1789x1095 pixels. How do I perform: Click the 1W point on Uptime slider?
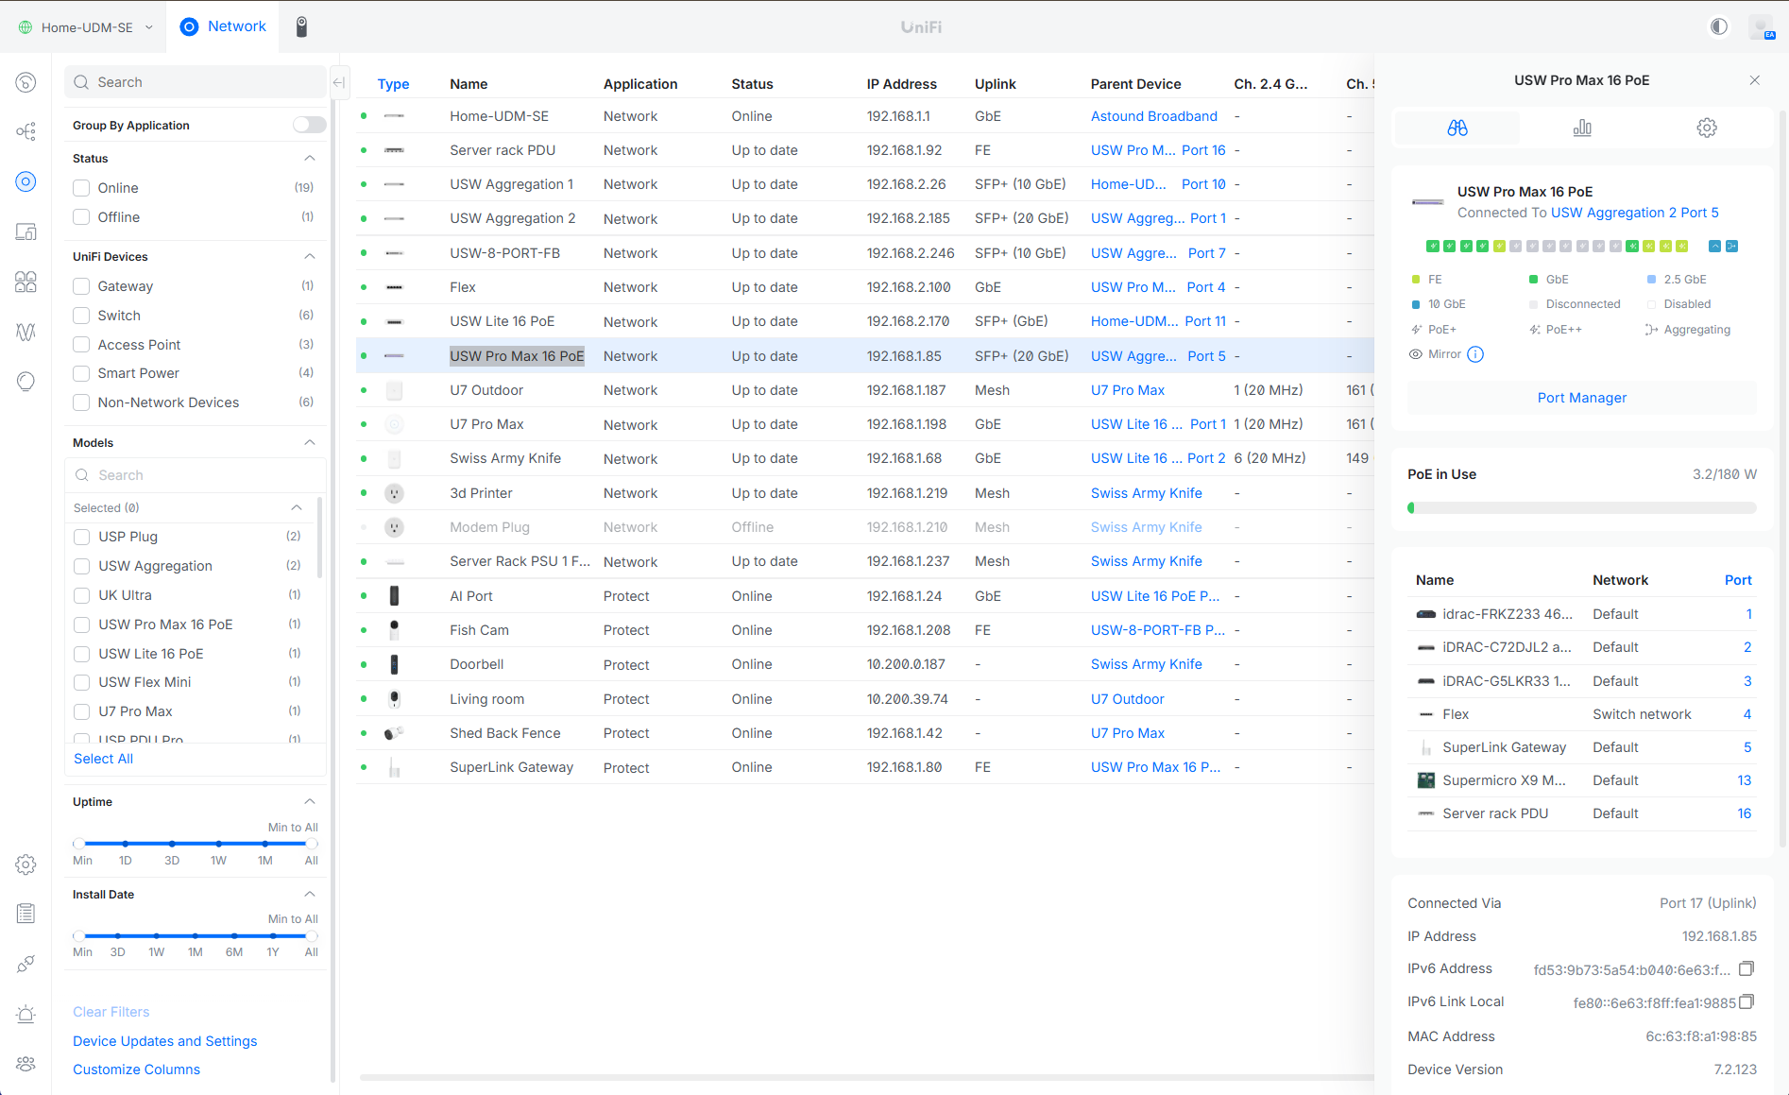click(218, 844)
